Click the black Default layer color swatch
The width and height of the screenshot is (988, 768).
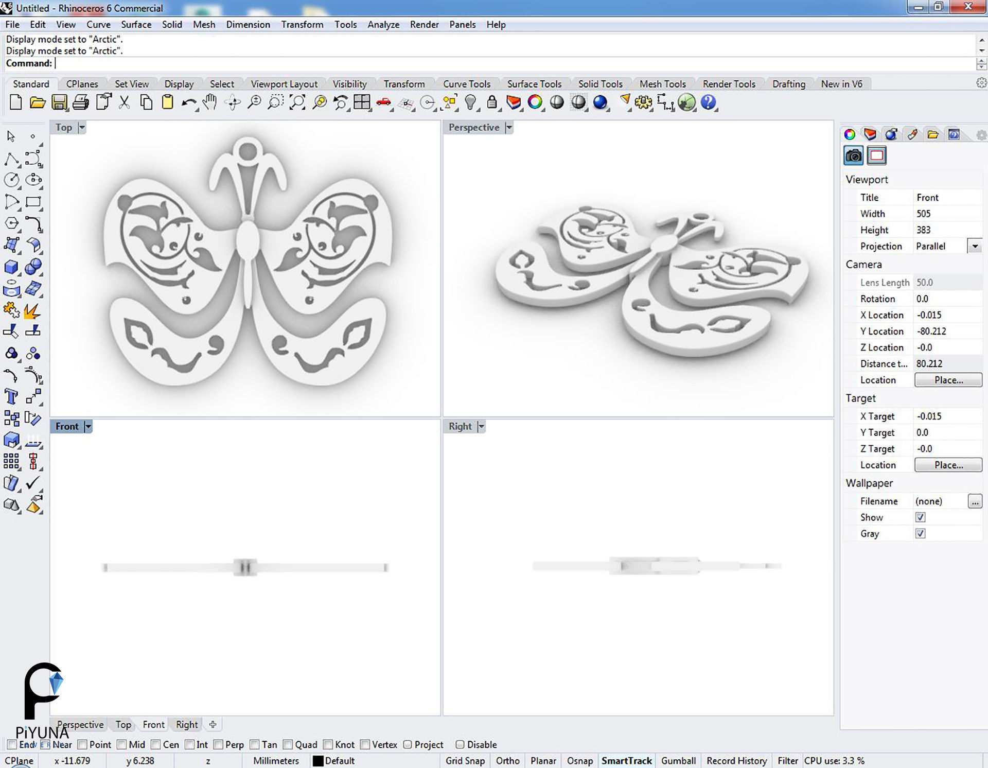[318, 761]
